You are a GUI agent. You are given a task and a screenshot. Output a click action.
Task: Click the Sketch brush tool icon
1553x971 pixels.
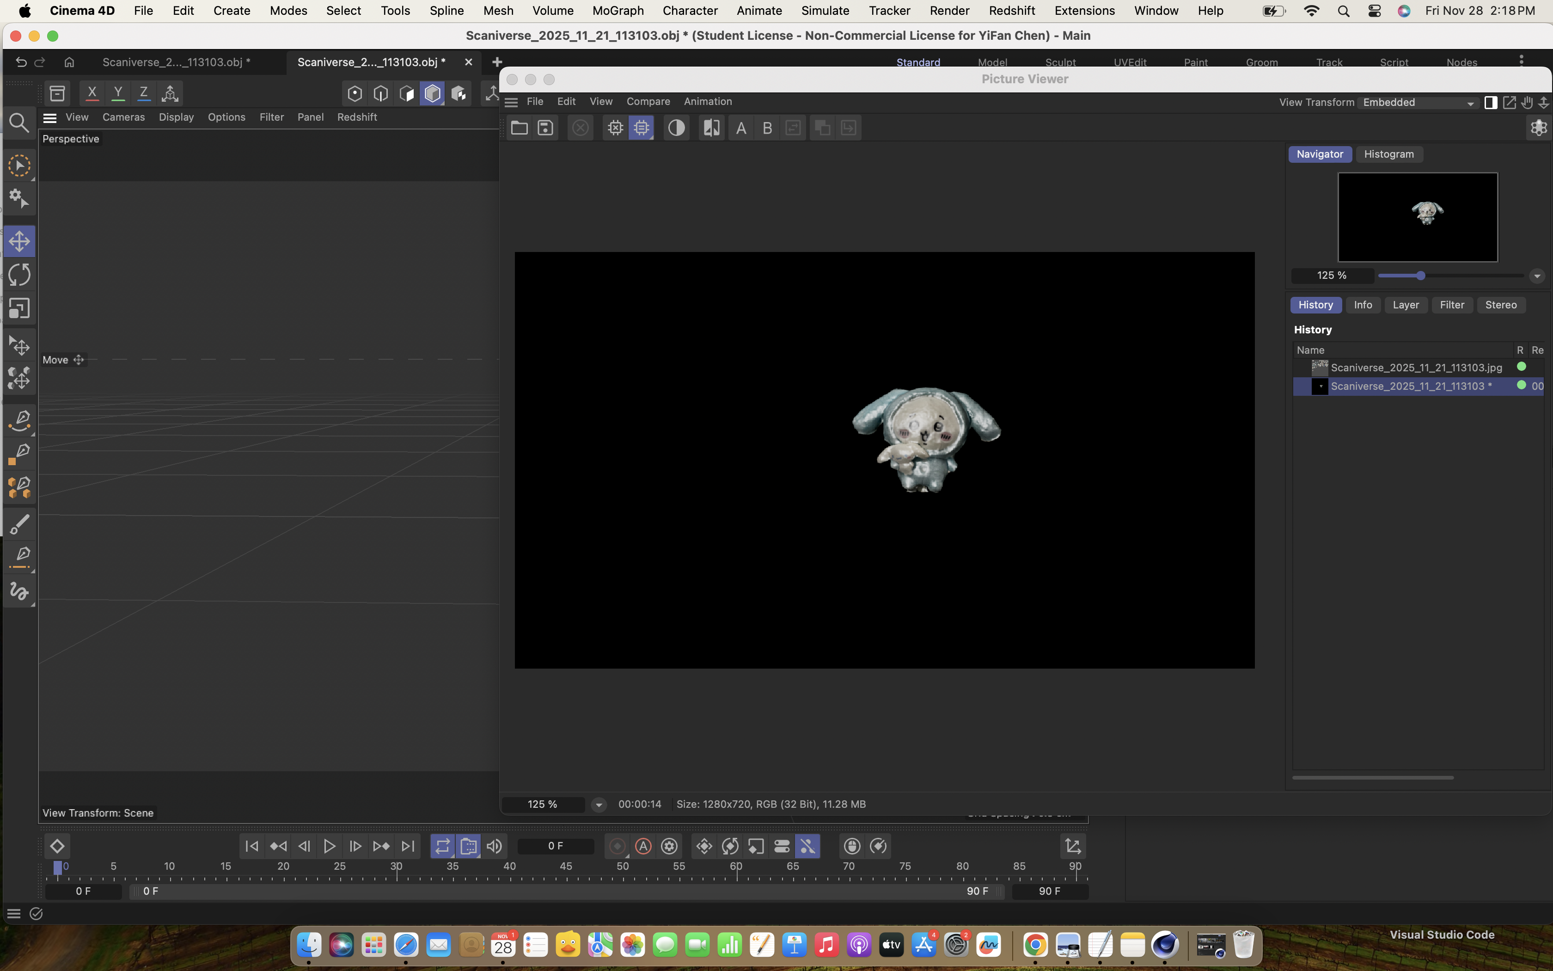(19, 525)
